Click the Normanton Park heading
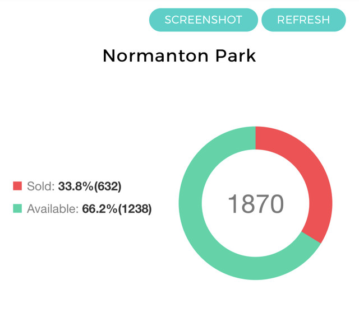 tap(179, 55)
